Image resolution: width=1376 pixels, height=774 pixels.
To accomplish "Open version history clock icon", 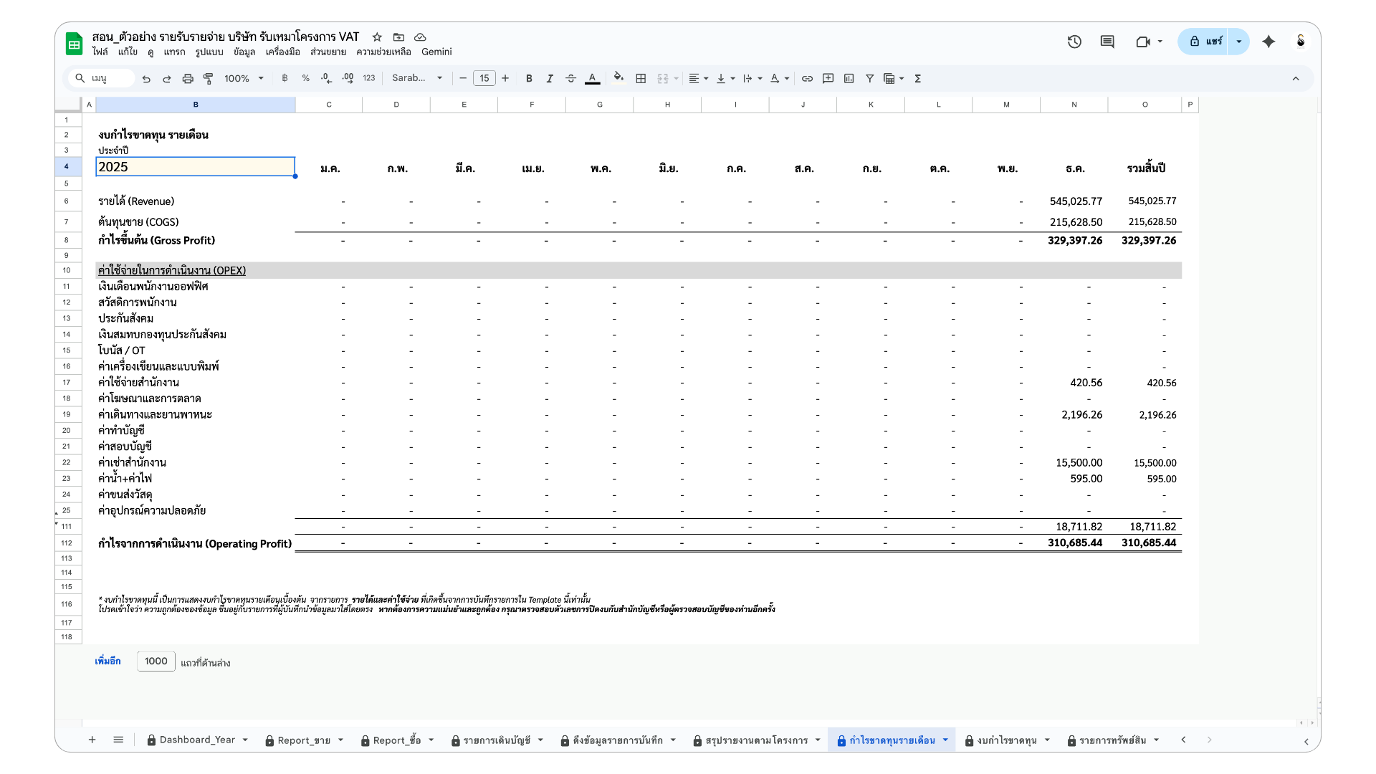I will click(x=1074, y=42).
